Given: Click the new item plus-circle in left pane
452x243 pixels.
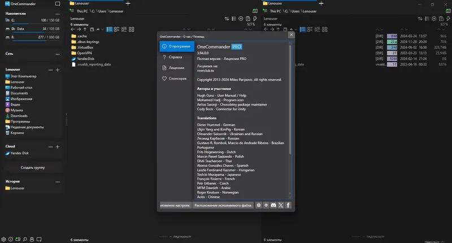Looking at the screenshot, I should (x=241, y=19).
